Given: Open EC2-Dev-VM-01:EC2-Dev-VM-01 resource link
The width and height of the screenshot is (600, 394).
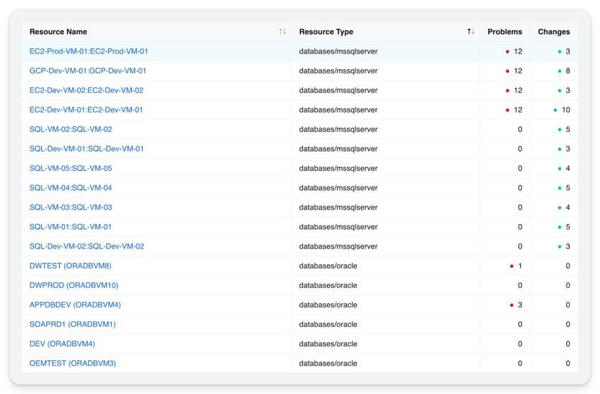Looking at the screenshot, I should tap(86, 109).
